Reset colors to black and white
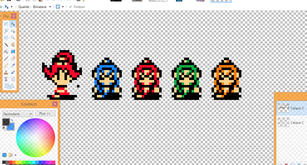 point(4,128)
